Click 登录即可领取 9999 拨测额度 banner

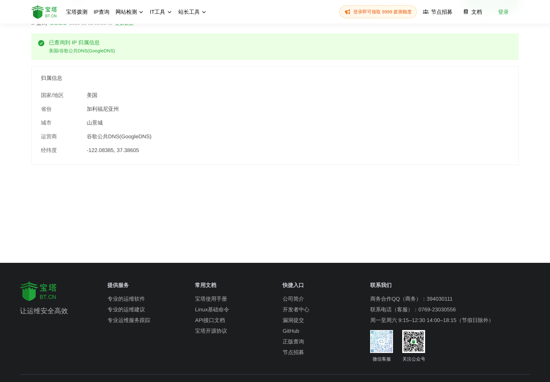click(378, 12)
